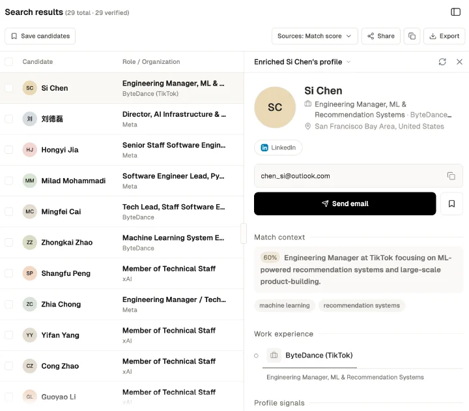Click the briefcase icon beside the profile job title
The width and height of the screenshot is (469, 411).
[x=307, y=104]
